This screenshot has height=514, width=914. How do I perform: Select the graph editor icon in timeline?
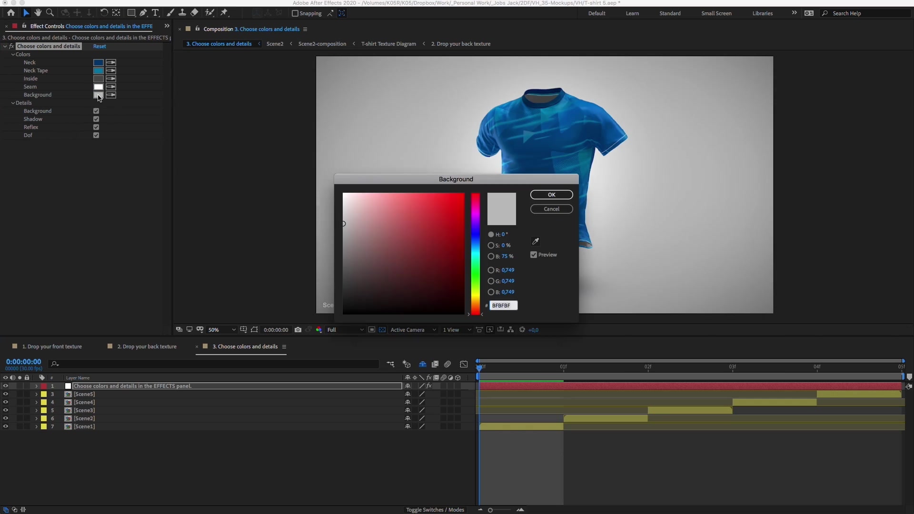pos(465,364)
